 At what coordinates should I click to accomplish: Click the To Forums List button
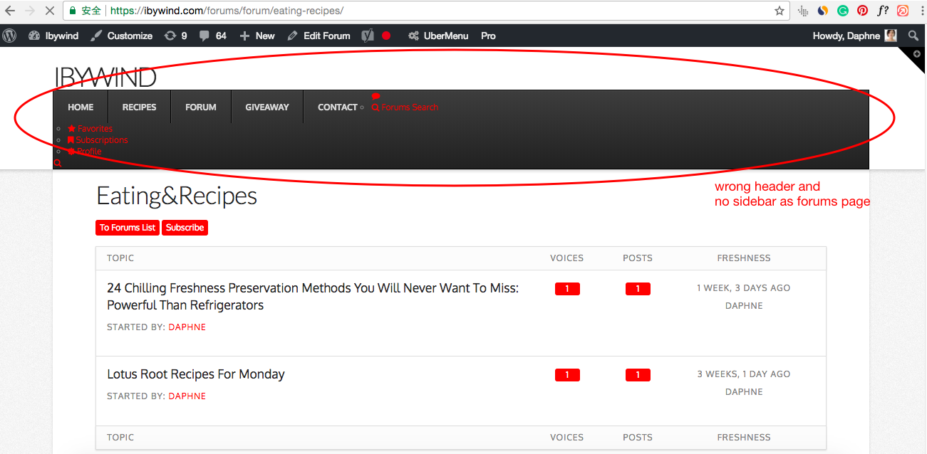(128, 228)
